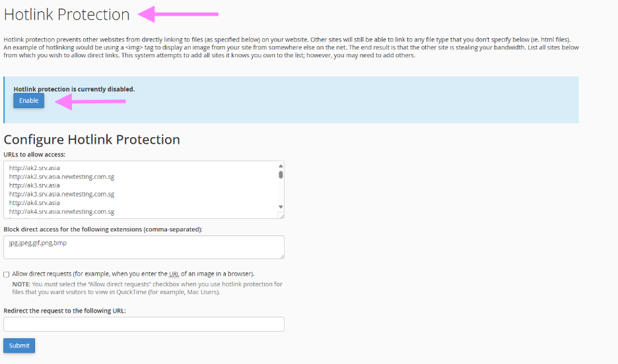Click the resize grip of extensions textarea
Viewport: 618px width, 364px height.
(x=281, y=256)
